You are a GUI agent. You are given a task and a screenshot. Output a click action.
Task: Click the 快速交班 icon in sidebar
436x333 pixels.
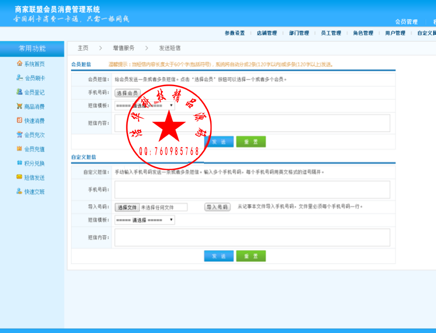(x=19, y=191)
